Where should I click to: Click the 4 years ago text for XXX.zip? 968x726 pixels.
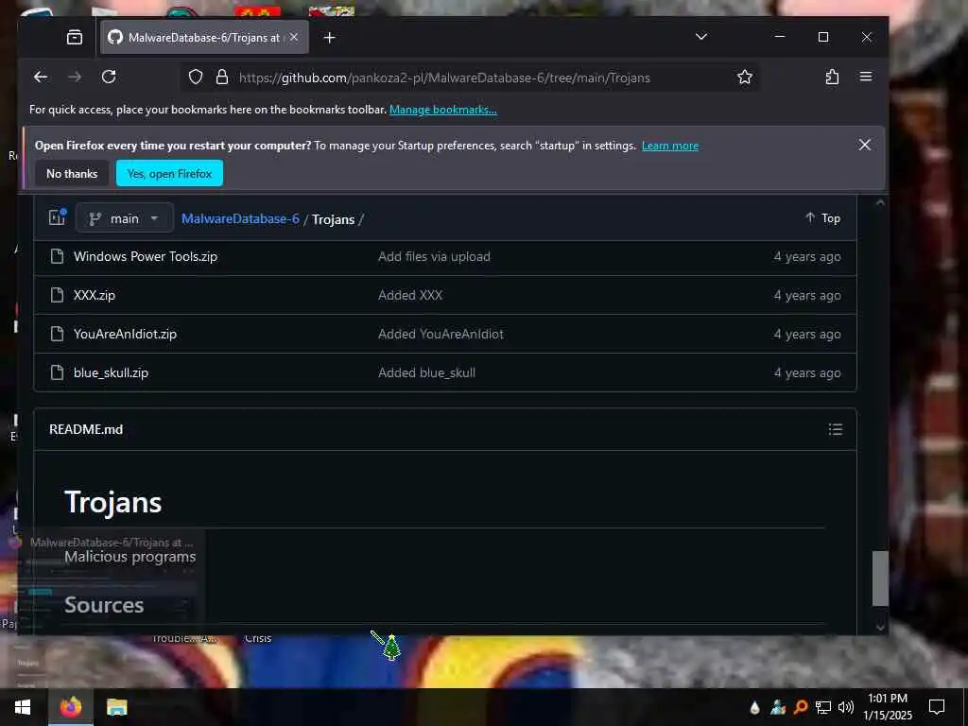[807, 295]
